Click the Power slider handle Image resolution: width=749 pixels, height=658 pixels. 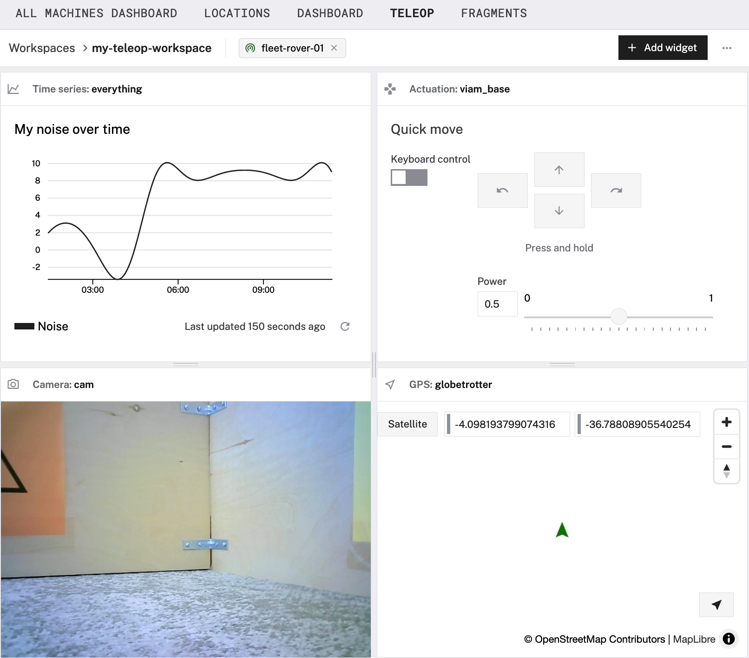coord(618,317)
